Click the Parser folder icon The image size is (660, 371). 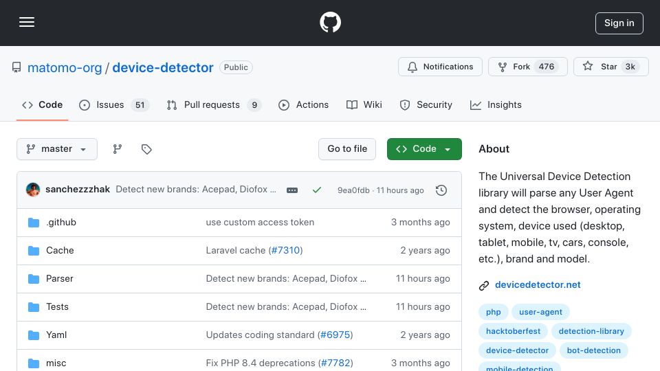(x=34, y=279)
